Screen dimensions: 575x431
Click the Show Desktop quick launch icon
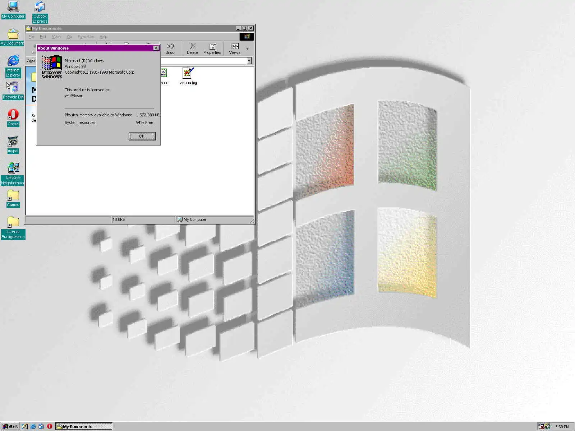(24, 426)
